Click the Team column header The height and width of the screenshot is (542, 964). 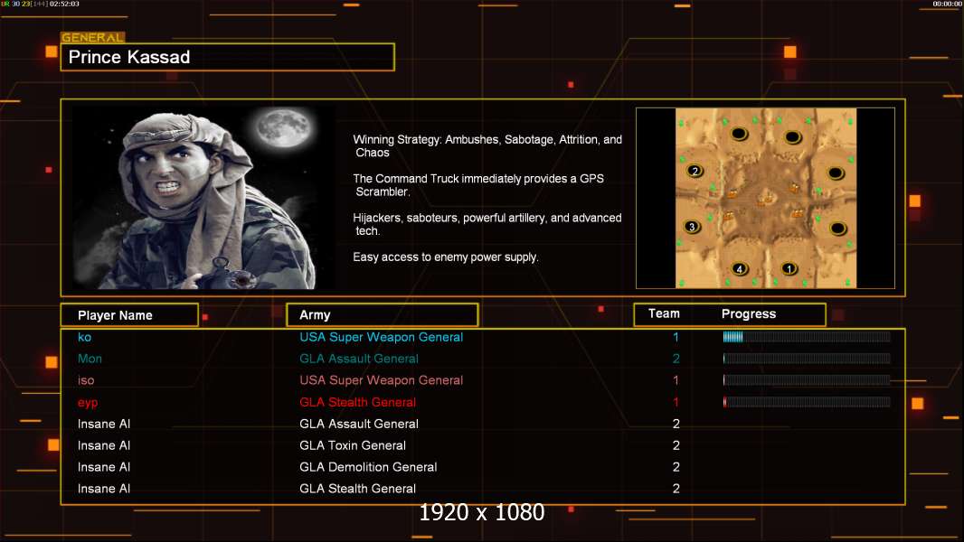coord(664,313)
